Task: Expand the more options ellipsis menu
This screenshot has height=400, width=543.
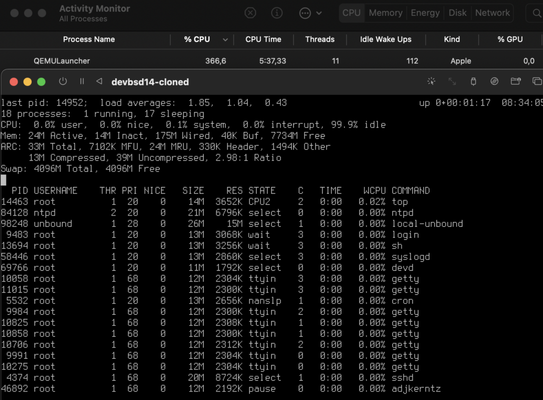Action: click(x=310, y=13)
